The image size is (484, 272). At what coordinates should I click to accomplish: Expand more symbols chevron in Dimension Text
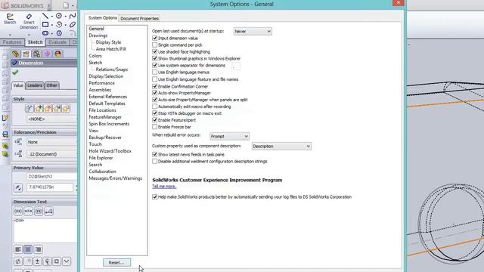coord(67,261)
